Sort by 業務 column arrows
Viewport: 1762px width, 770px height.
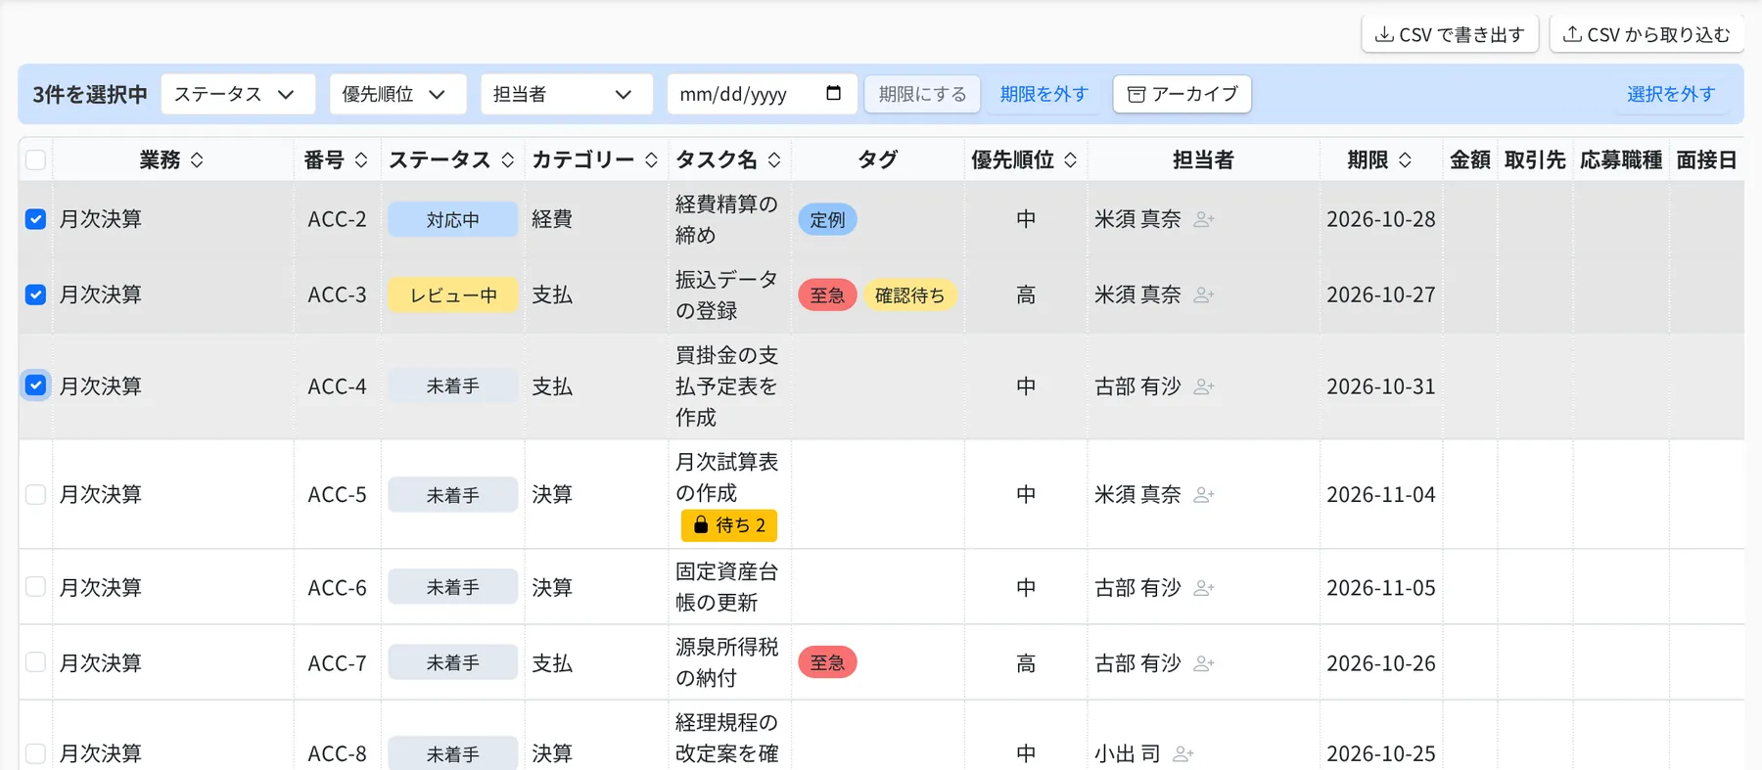(x=197, y=159)
